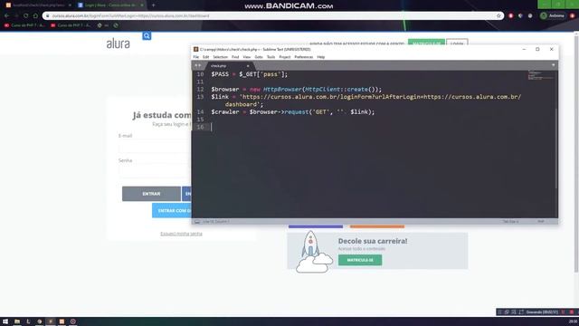This screenshot has width=579, height=326.
Task: Click Sublime status bar panel switcher icon
Action: [x=197, y=222]
